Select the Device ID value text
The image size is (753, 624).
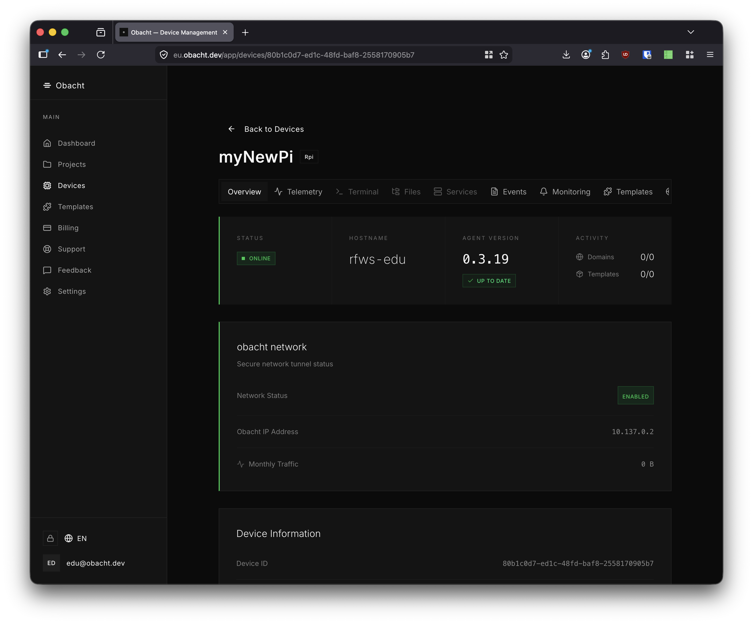click(578, 563)
